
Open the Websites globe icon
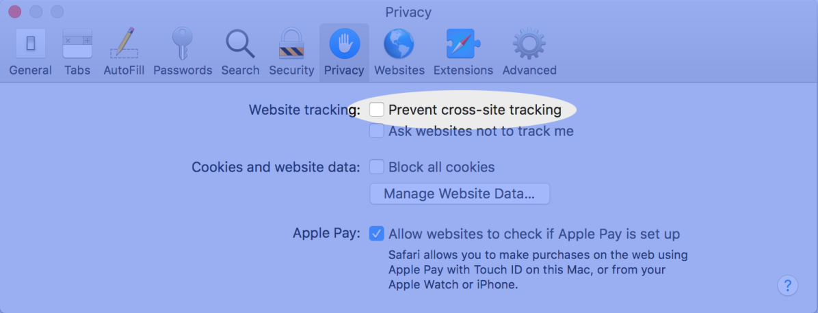pyautogui.click(x=399, y=43)
